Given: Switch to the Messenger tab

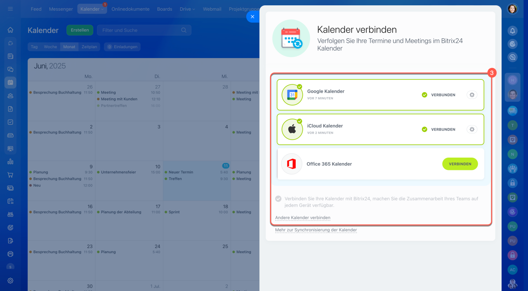Looking at the screenshot, I should click(61, 9).
